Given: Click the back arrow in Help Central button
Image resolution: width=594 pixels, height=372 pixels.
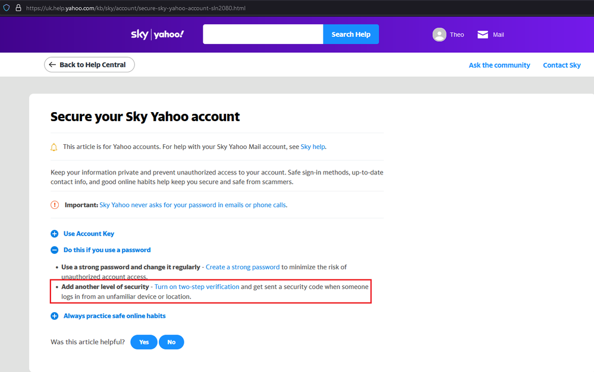Looking at the screenshot, I should (x=52, y=65).
